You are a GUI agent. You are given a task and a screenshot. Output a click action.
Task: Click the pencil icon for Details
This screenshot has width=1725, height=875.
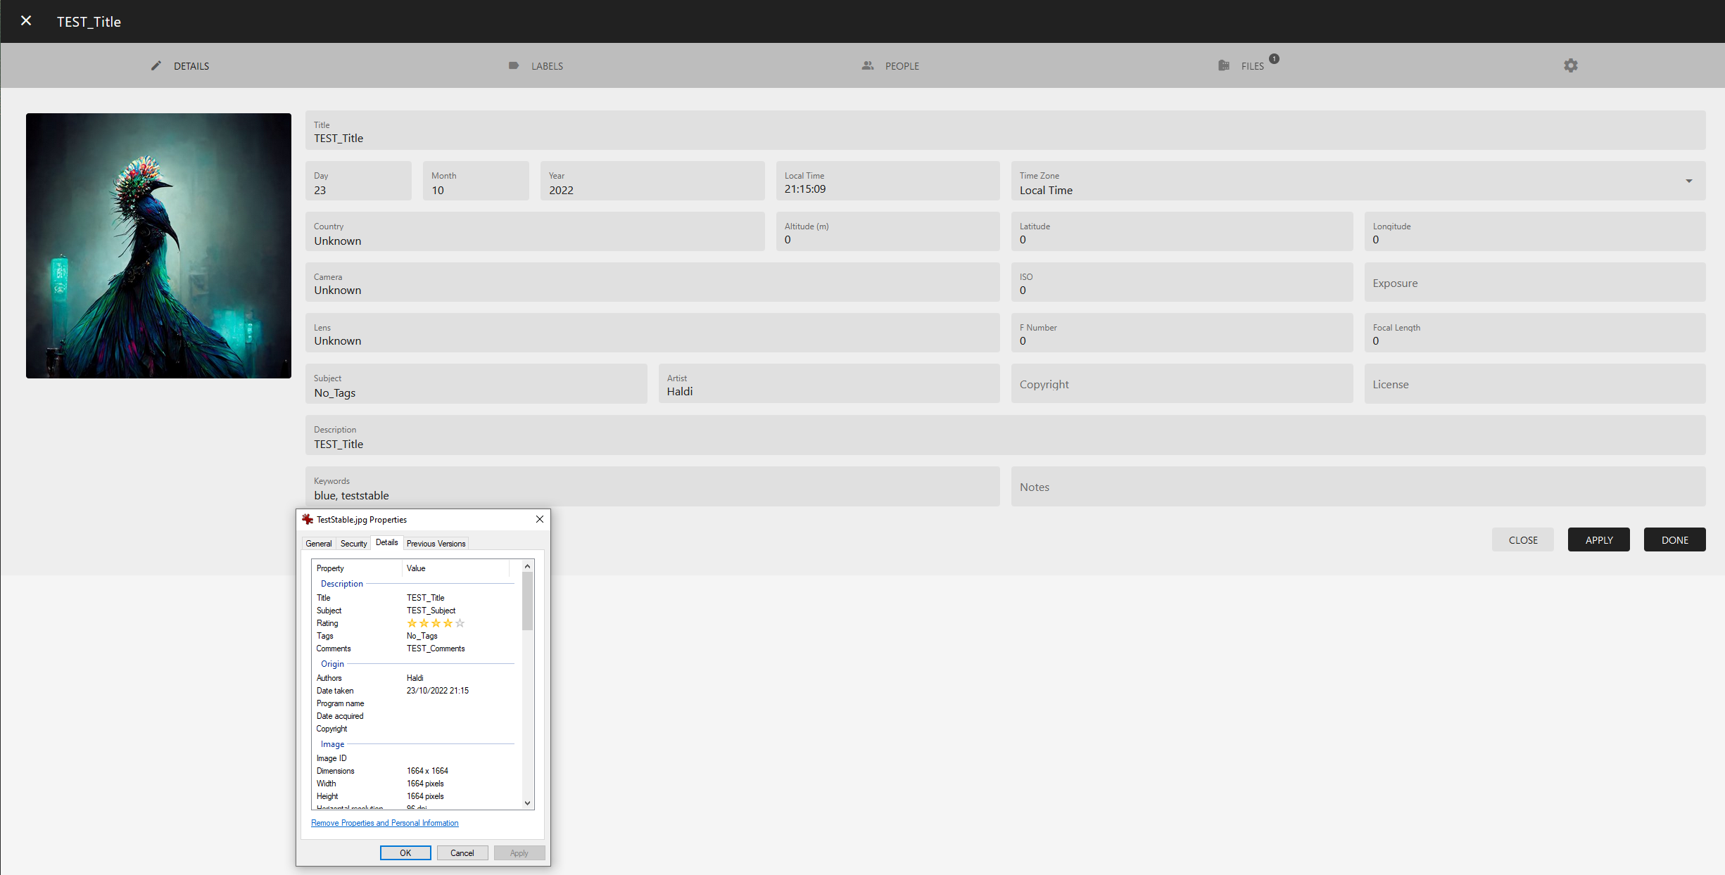pos(156,65)
